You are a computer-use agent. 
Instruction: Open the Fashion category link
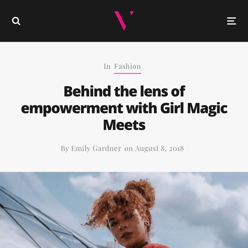pyautogui.click(x=128, y=66)
